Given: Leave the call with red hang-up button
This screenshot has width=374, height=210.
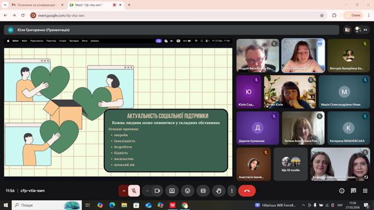Looking at the screenshot, I should (x=247, y=191).
